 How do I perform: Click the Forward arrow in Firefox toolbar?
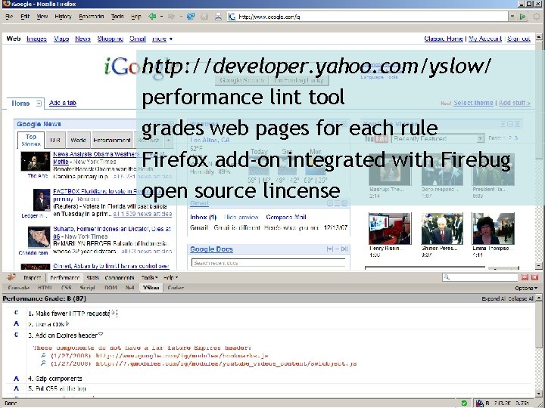click(x=171, y=17)
